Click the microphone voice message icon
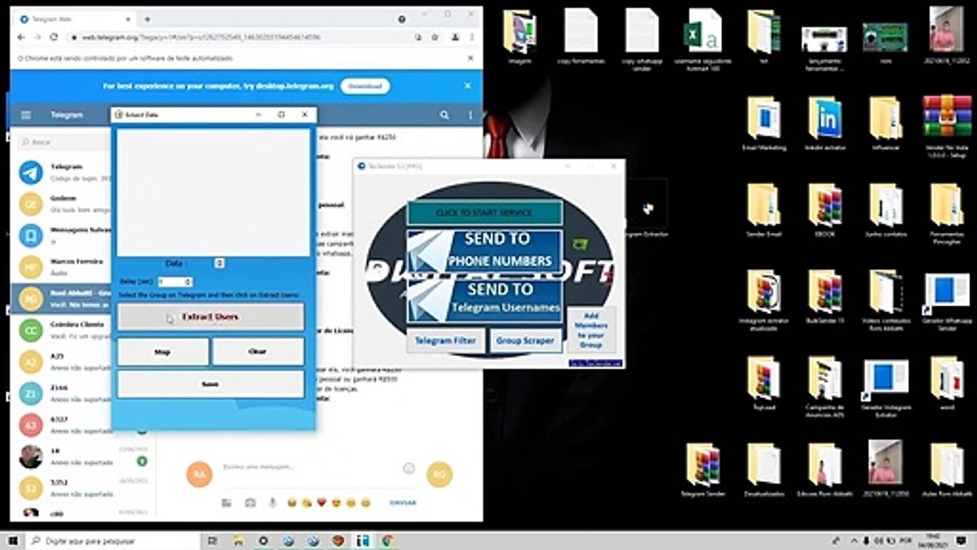The image size is (977, 550). coord(272,503)
